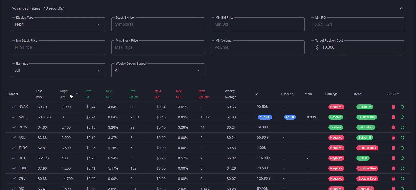Refresh the AAPL row data
The height and width of the screenshot is (190, 416).
tap(402, 117)
